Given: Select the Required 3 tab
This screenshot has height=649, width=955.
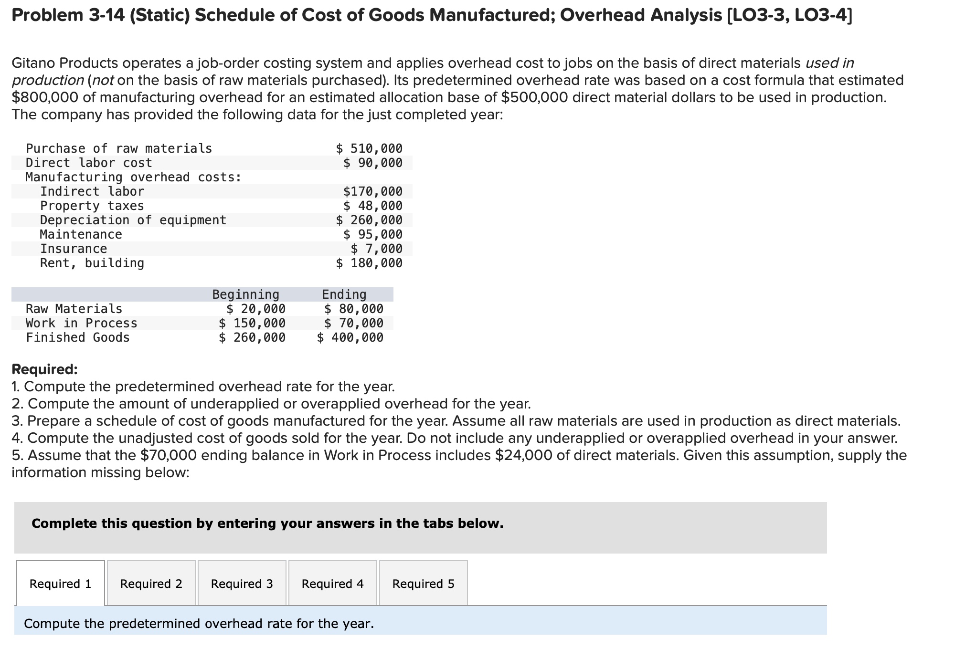Looking at the screenshot, I should (x=242, y=583).
